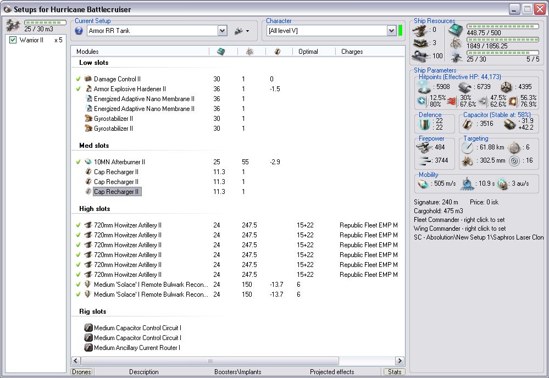The image size is (549, 378).
Task: Open the Current Setup Armor RR Tank dropdown
Action: [x=222, y=31]
